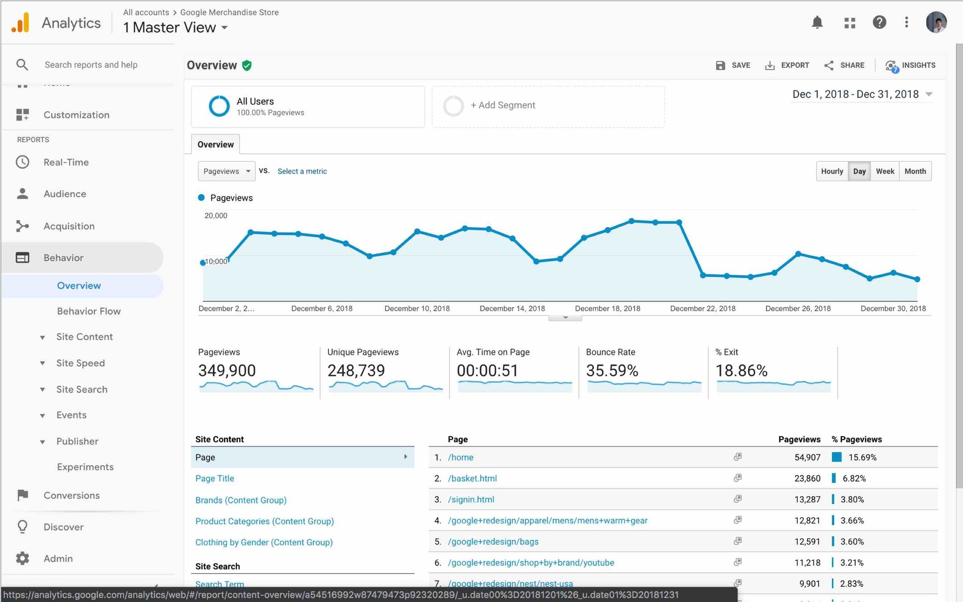Open the three-dot more options menu
This screenshot has width=963, height=602.
(906, 22)
